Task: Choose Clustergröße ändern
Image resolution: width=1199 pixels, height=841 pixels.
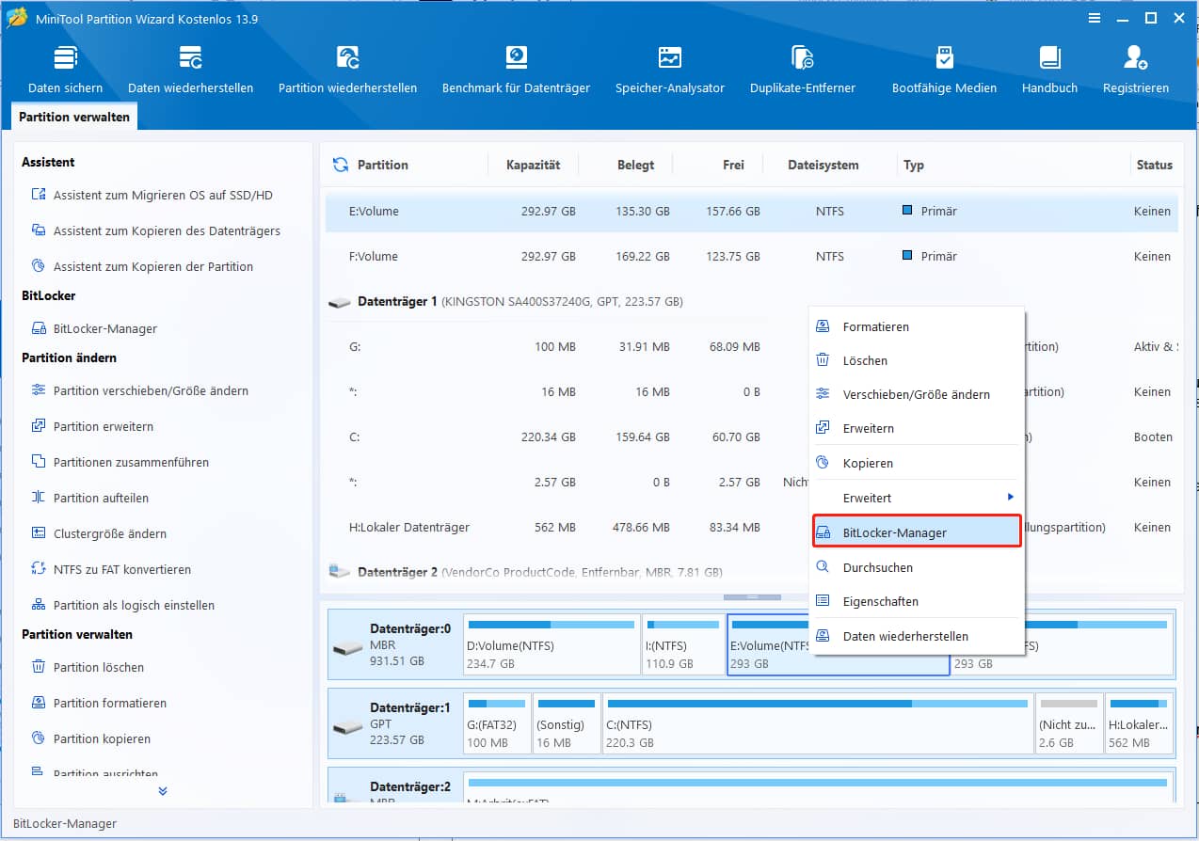Action: point(99,533)
